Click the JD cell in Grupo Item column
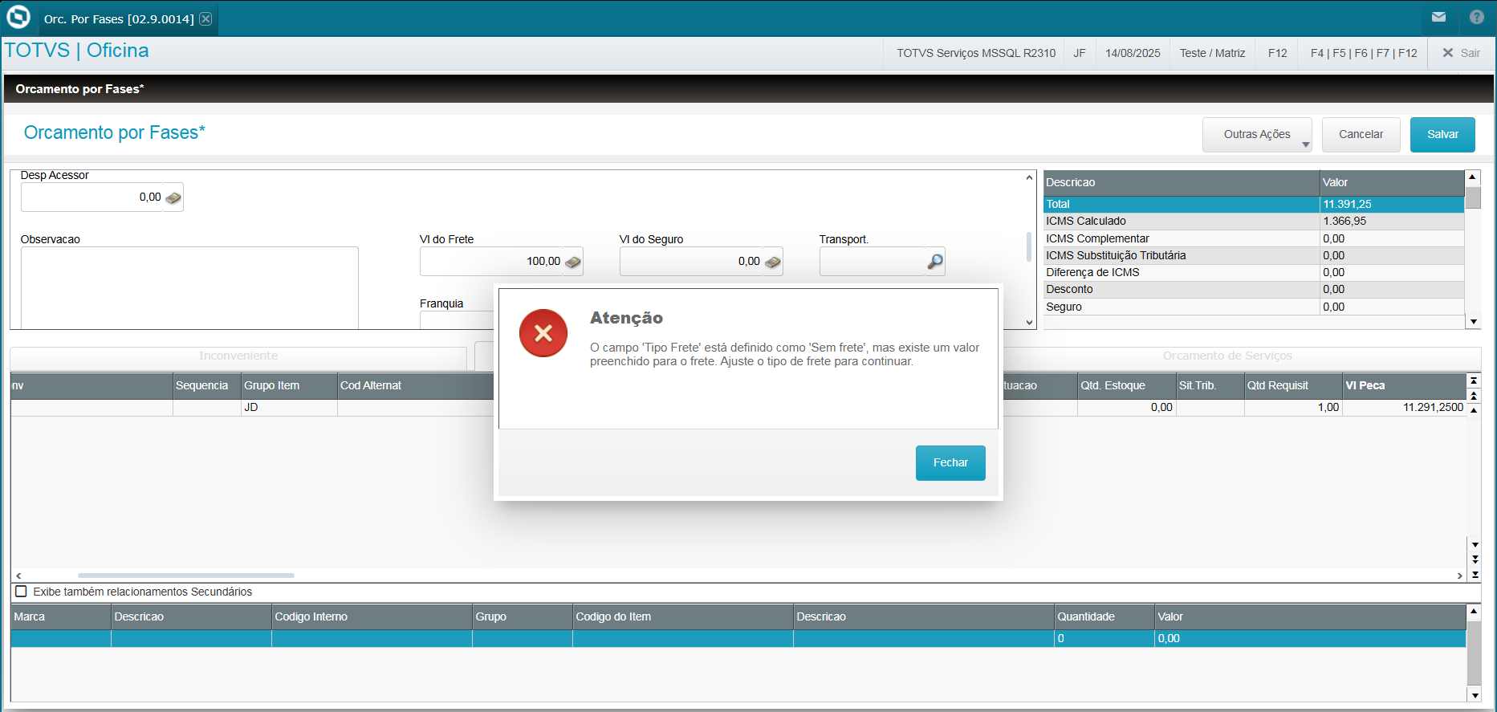 [289, 408]
